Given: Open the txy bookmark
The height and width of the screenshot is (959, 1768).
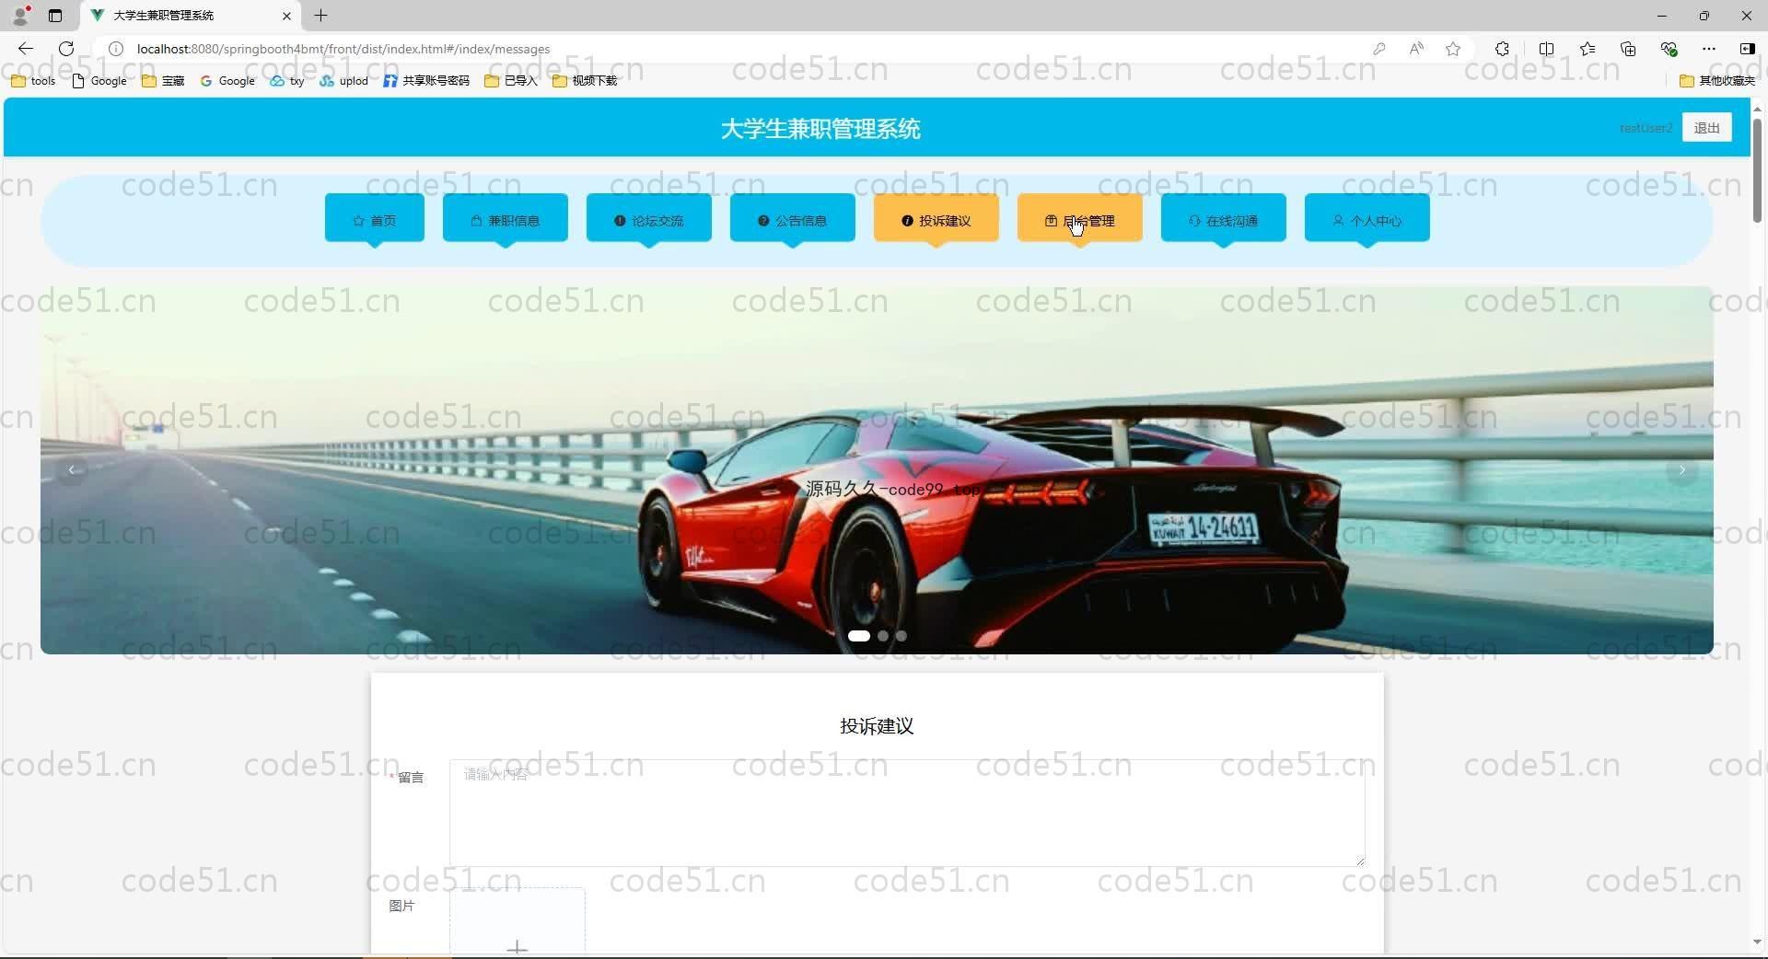Looking at the screenshot, I should coord(287,81).
